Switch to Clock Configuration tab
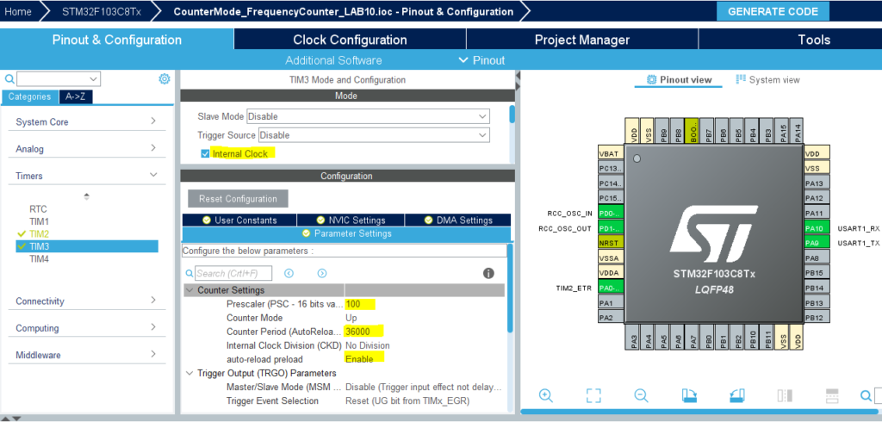 pos(350,40)
